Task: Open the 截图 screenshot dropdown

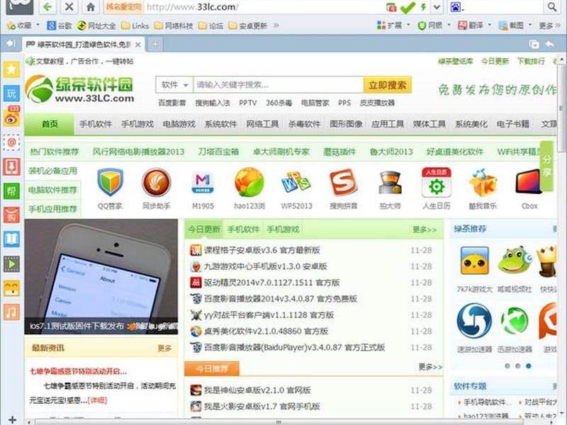Action: (515, 25)
